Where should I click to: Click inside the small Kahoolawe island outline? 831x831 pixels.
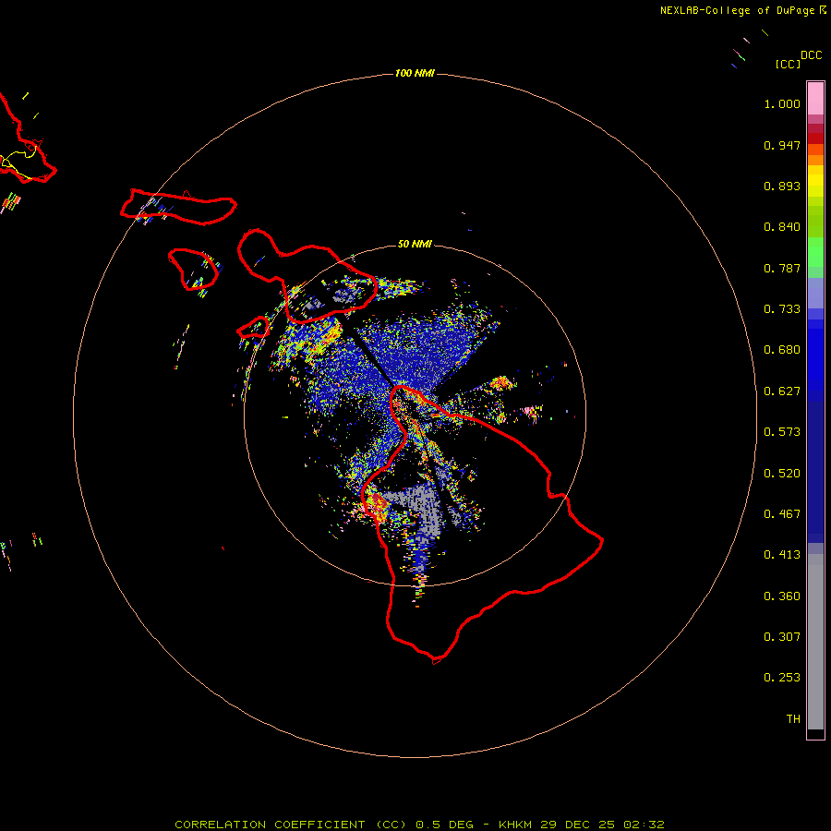[x=253, y=329]
